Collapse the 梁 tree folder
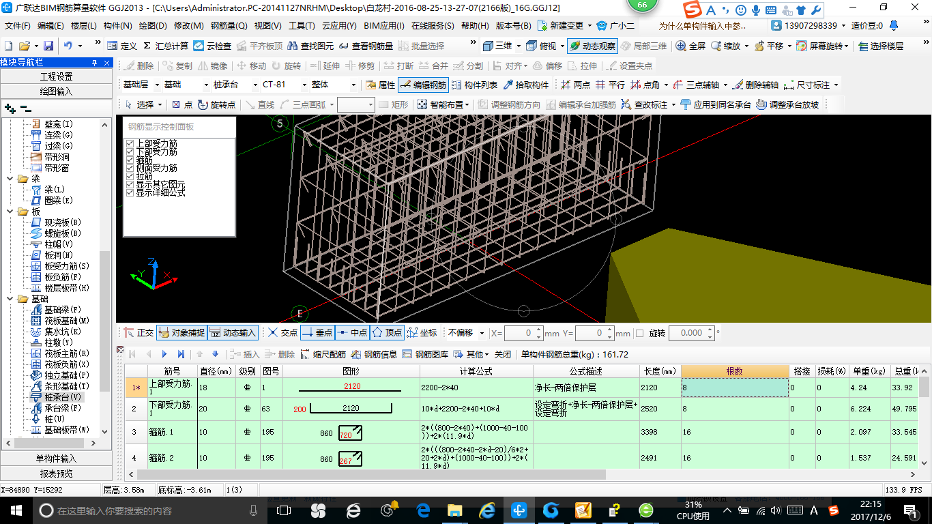Viewport: 932px width, 524px height. (10, 179)
